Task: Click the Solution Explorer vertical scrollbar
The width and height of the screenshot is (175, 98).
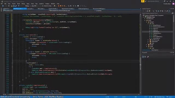Action: (174, 19)
